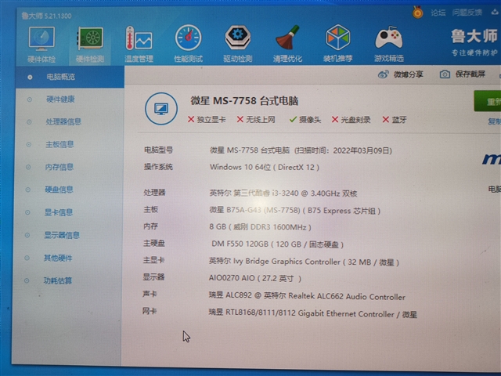Image resolution: width=501 pixels, height=376 pixels.
Task: Click the 独立显卡 status indicator
Action: click(x=207, y=120)
